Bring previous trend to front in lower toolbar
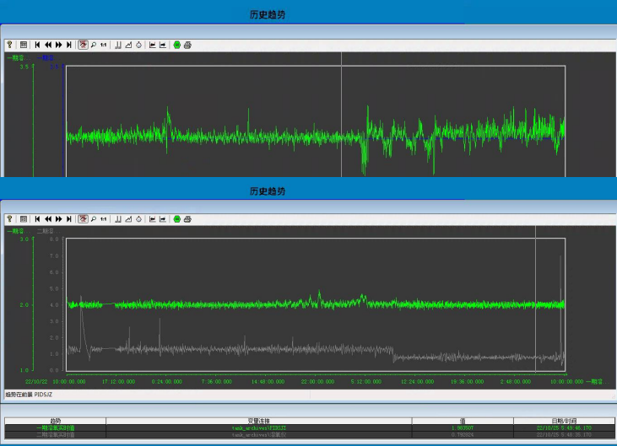617x446 pixels. (x=152, y=219)
